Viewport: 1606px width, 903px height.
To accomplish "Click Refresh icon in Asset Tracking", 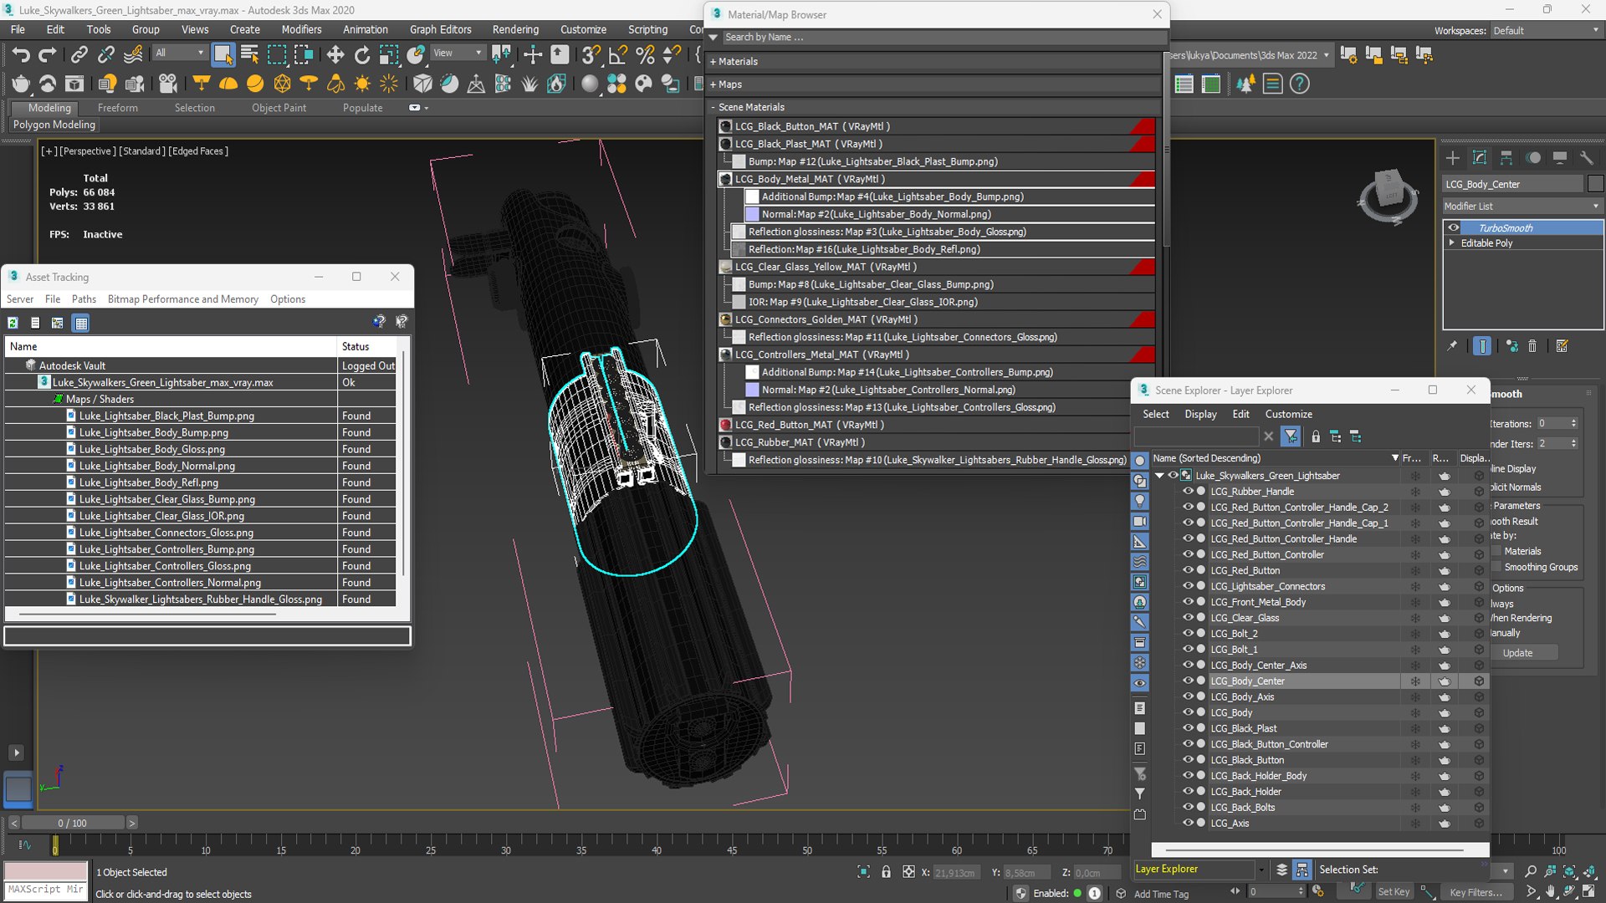I will [x=13, y=323].
